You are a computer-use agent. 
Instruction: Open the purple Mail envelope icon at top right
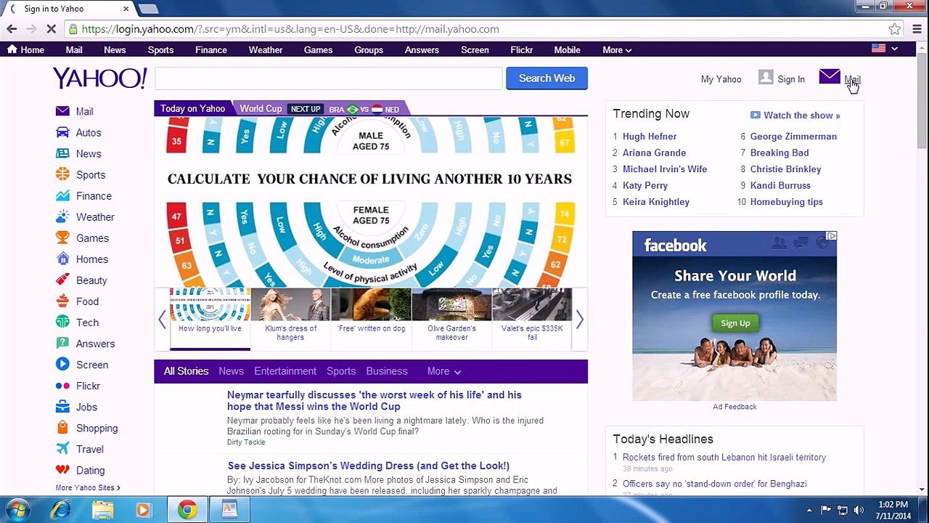[830, 76]
